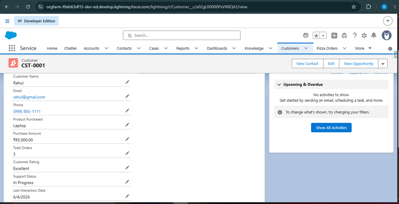Edit Last Interaction Date pencil icon
Screen dimensions: 399x204
pos(127,196)
